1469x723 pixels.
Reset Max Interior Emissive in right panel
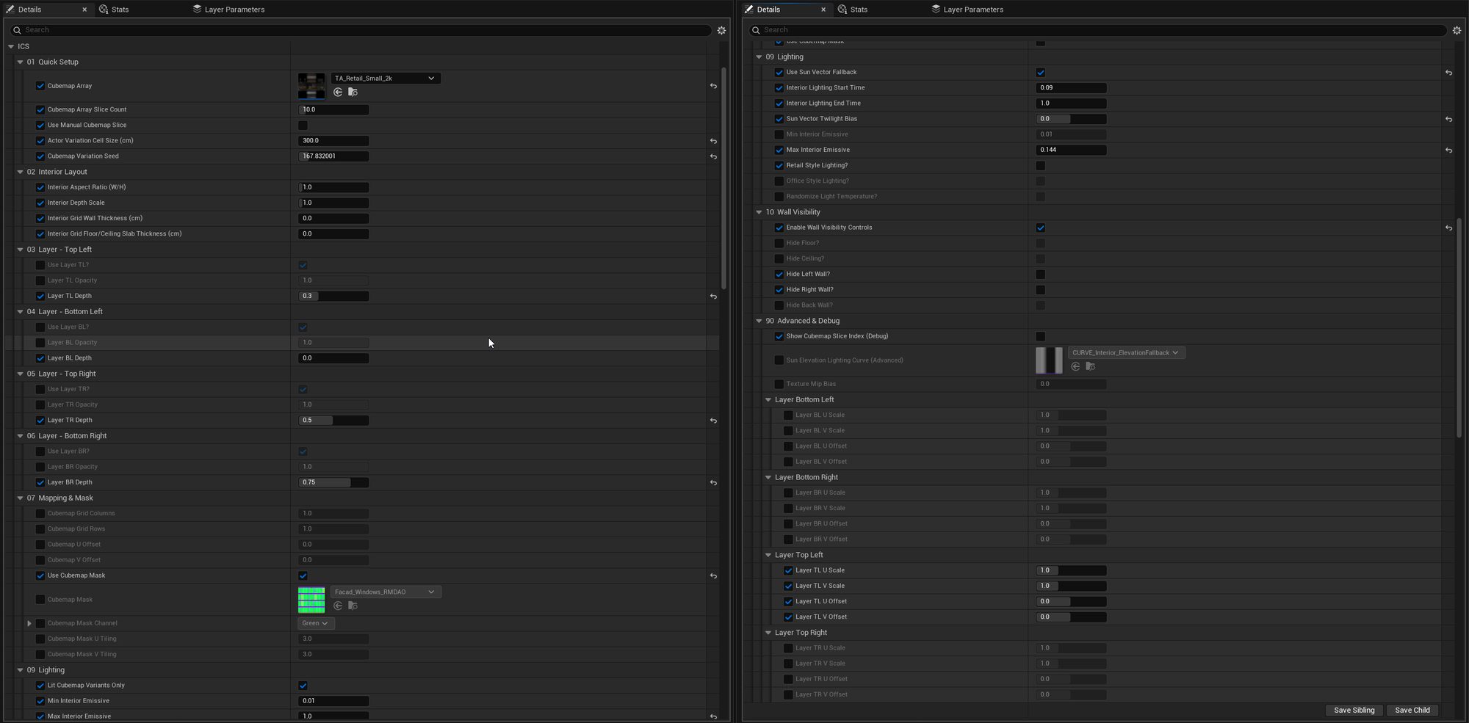[x=1448, y=150]
